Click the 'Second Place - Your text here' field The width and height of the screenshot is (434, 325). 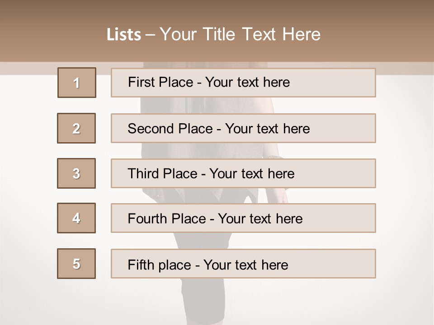point(243,128)
